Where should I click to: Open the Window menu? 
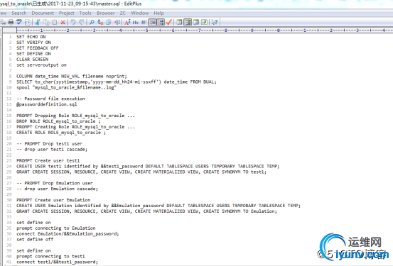139,13
